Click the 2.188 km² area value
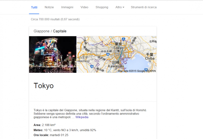This screenshot has width=203, height=139. pos(49,125)
